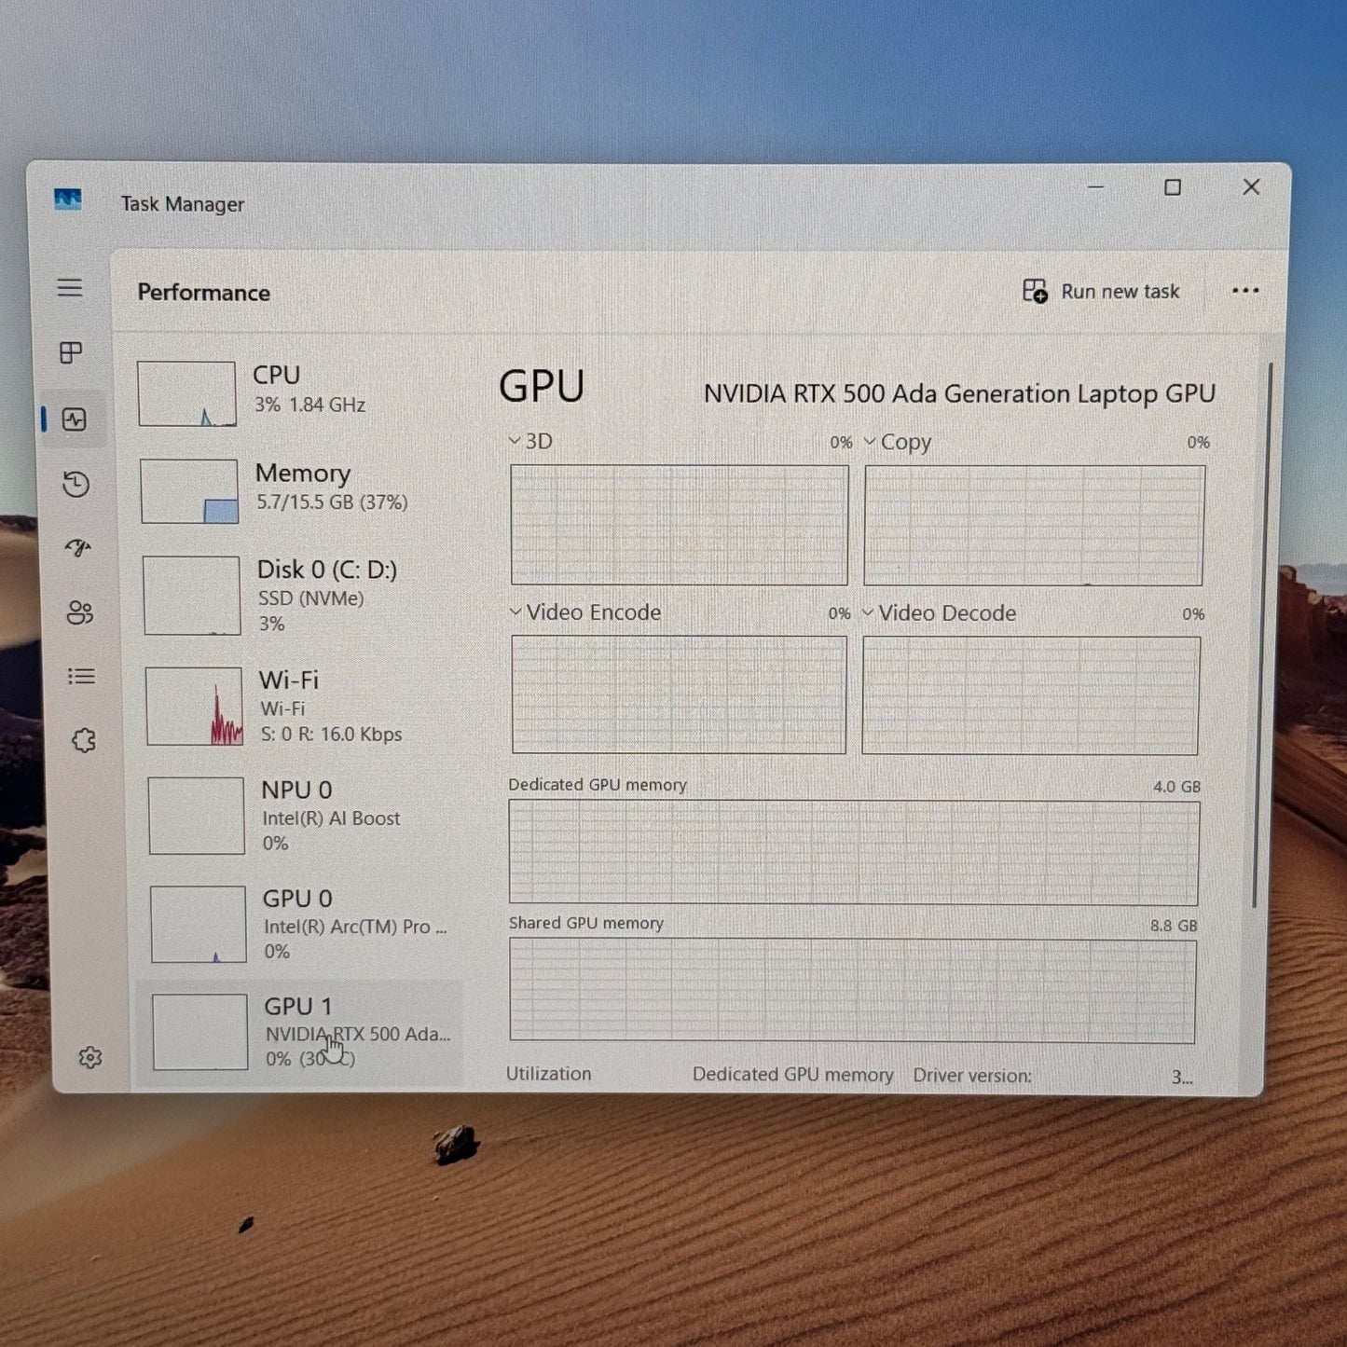Open the three-dot more options menu
This screenshot has width=1347, height=1347.
coord(1244,291)
